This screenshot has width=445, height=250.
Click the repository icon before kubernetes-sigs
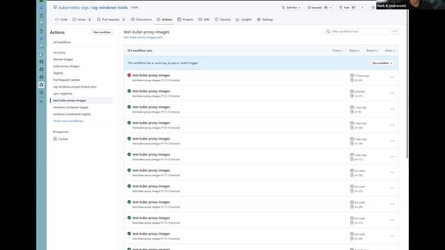(x=55, y=8)
